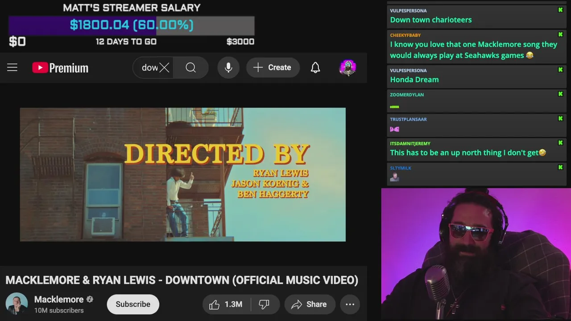571x321 pixels.
Task: Click inside the search field showing 'dow'
Action: 153,68
